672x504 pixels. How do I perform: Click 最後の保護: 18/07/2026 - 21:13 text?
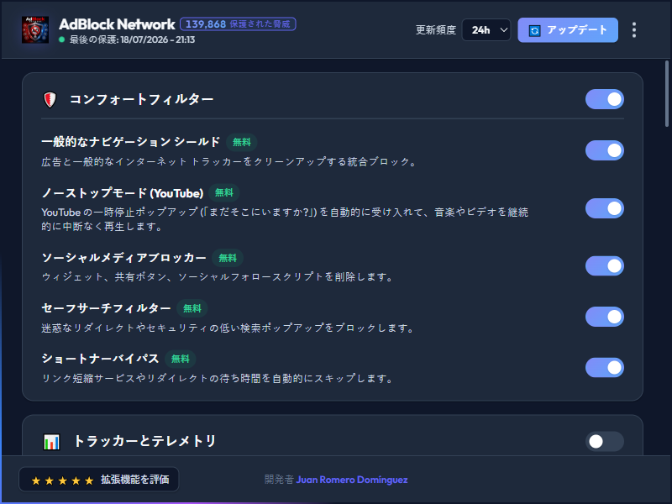coord(132,39)
